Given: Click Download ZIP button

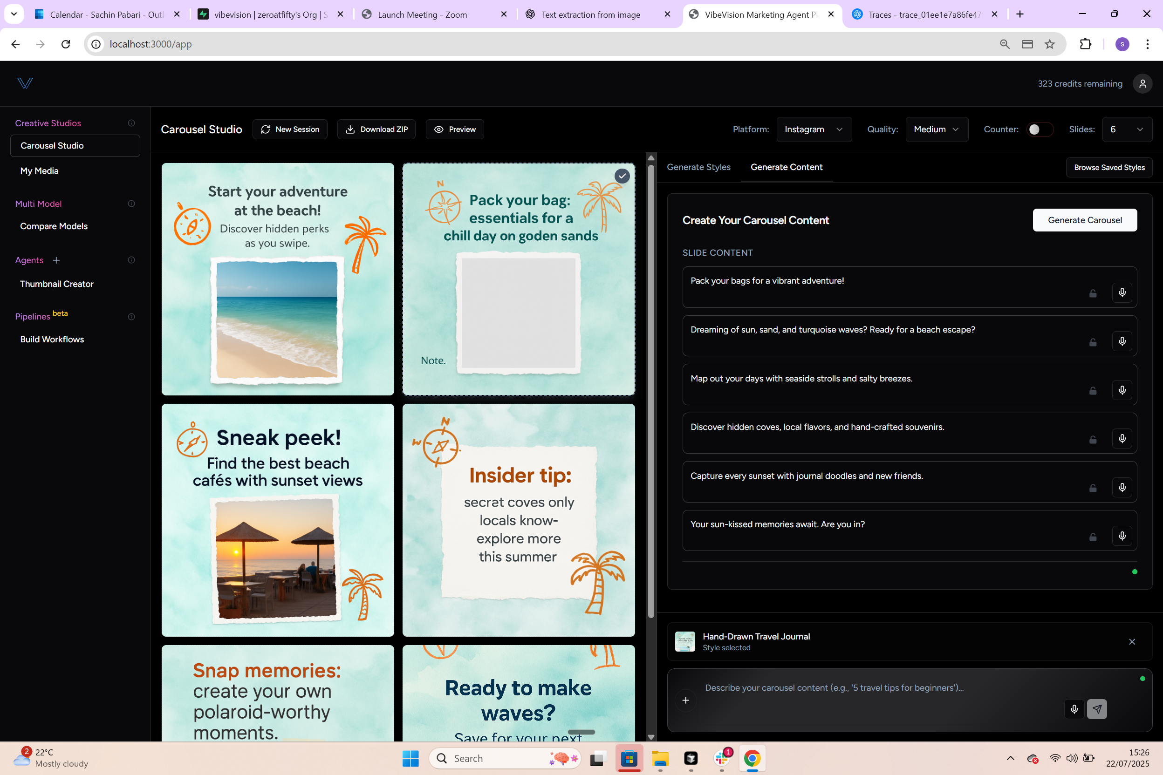Looking at the screenshot, I should coord(376,129).
